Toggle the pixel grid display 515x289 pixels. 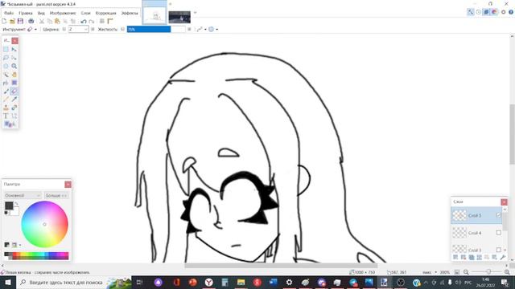coord(102,21)
